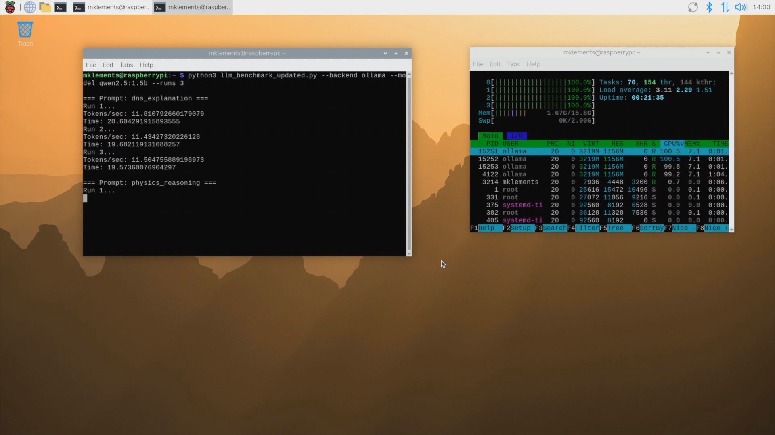Screen dimensions: 775x435
Task: Click the Bluetooth icon in system tray
Action: [x=709, y=7]
